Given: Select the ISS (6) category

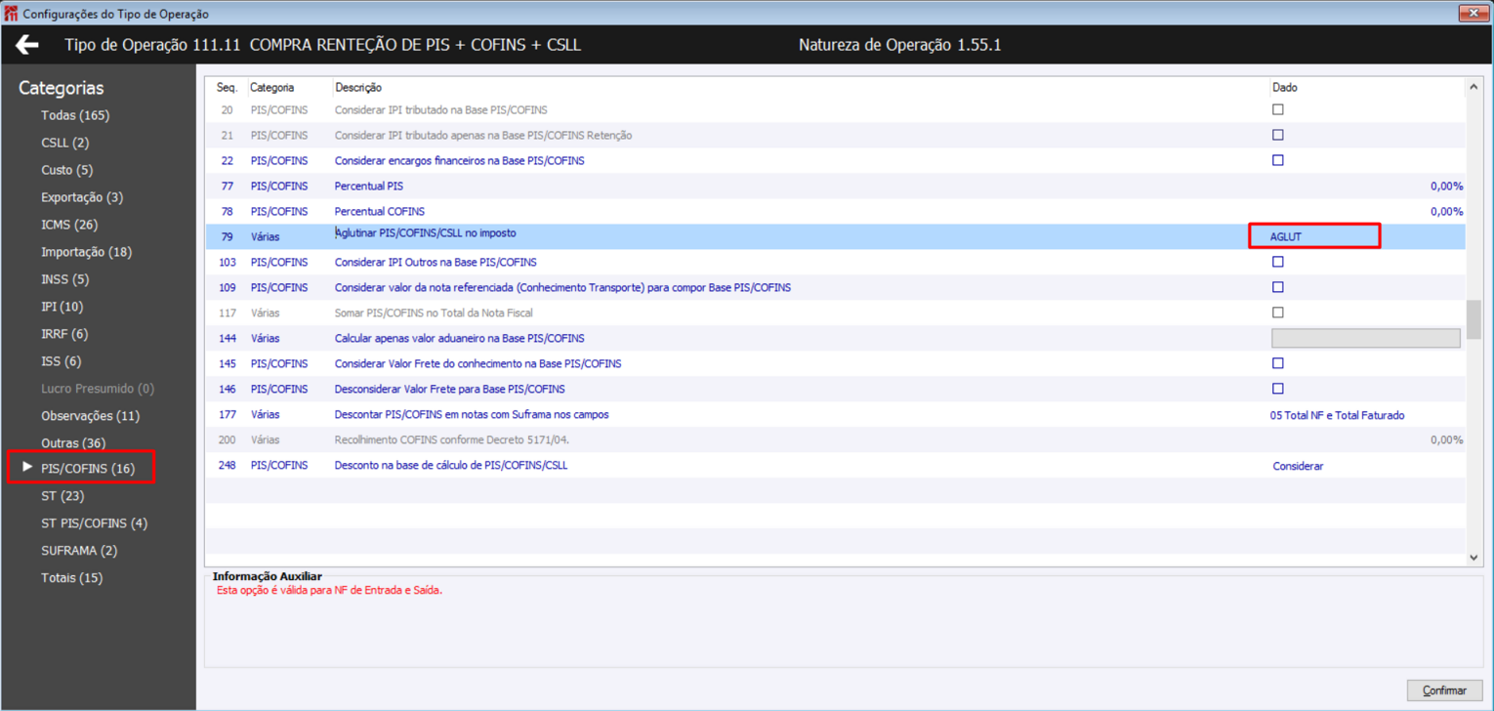Looking at the screenshot, I should tap(61, 361).
